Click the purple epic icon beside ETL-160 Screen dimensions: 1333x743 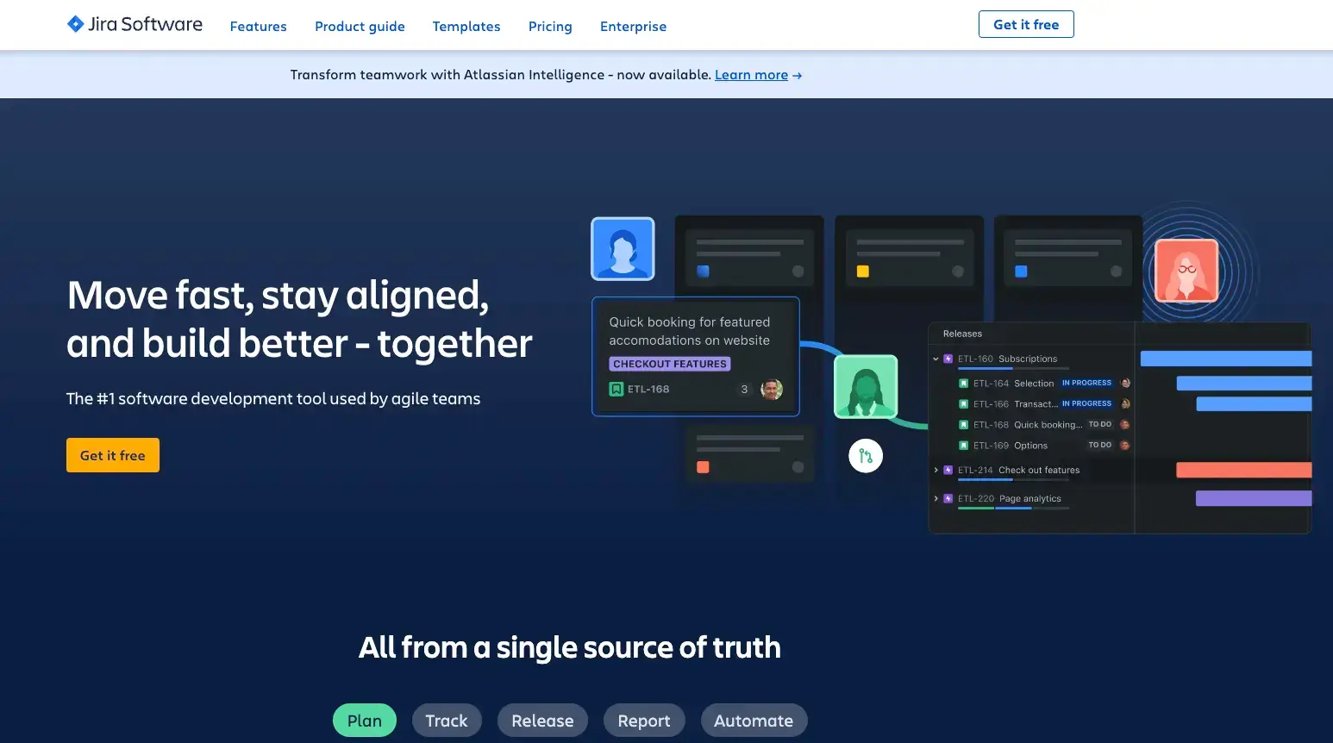[948, 359]
